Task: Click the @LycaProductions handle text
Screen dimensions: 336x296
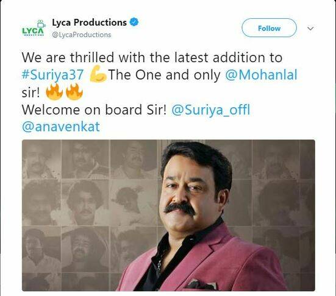Action: click(x=82, y=35)
